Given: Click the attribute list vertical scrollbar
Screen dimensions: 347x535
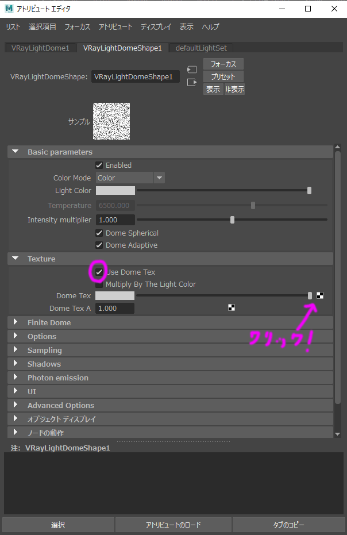Looking at the screenshot, I should coord(337,277).
